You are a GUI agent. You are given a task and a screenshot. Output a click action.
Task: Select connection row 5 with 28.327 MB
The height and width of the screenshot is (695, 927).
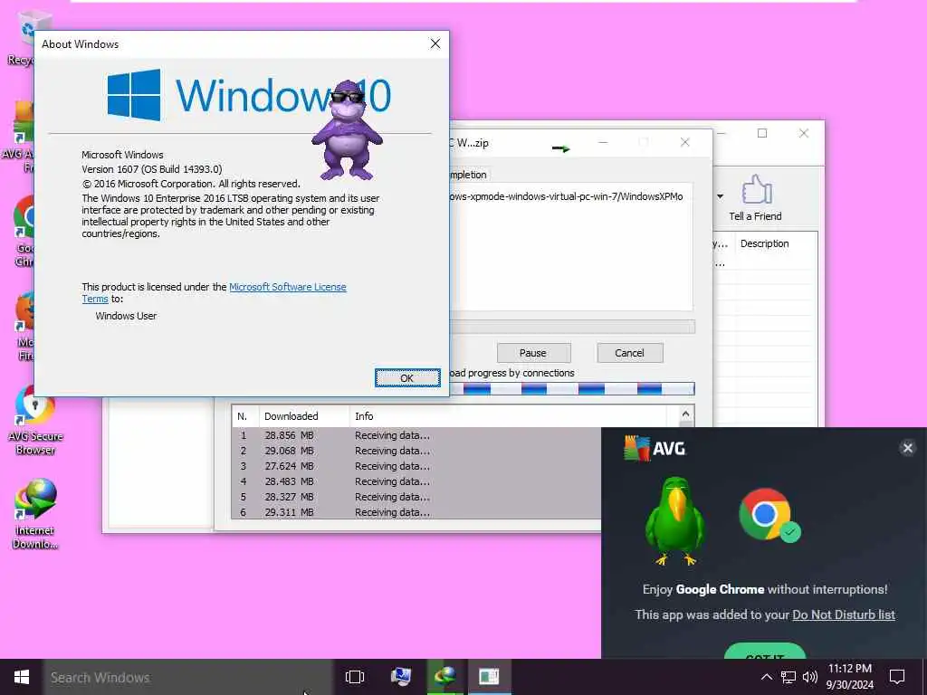point(416,497)
